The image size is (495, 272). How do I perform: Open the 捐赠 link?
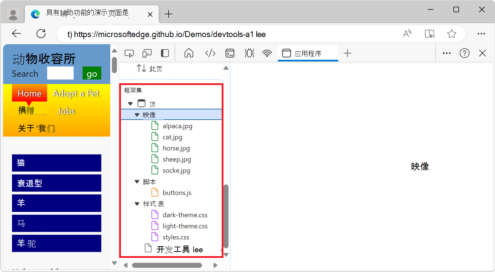pos(26,110)
